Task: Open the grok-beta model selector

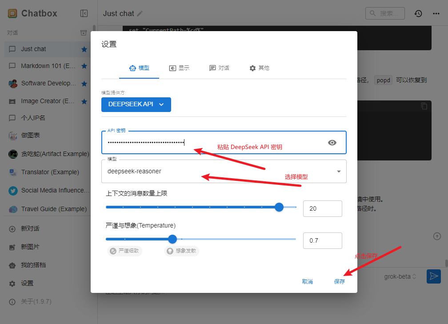Action: 399,276
